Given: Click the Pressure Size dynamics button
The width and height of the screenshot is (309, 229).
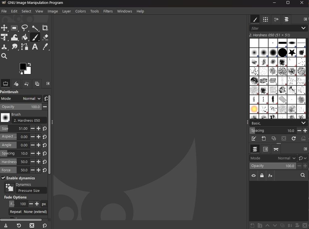Looking at the screenshot, I should click(31, 190).
